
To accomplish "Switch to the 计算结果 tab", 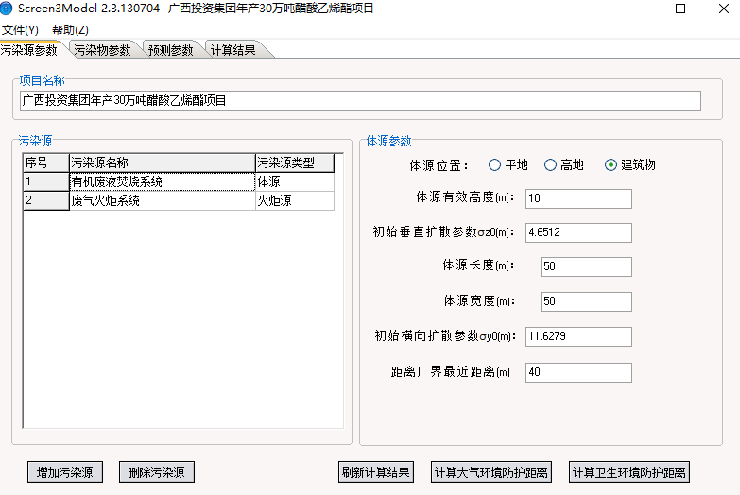I will (x=233, y=50).
